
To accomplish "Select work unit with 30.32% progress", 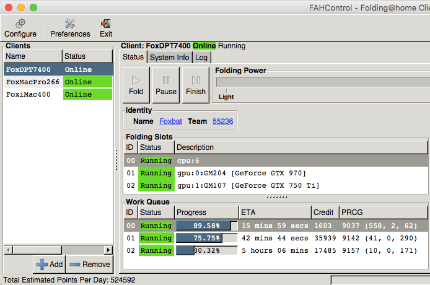I will 276,250.
